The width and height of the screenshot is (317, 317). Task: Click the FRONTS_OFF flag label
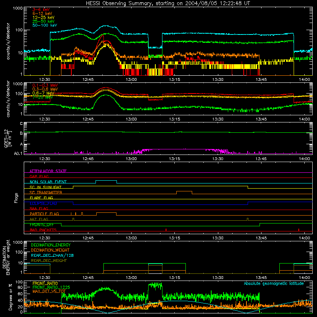point(42,225)
